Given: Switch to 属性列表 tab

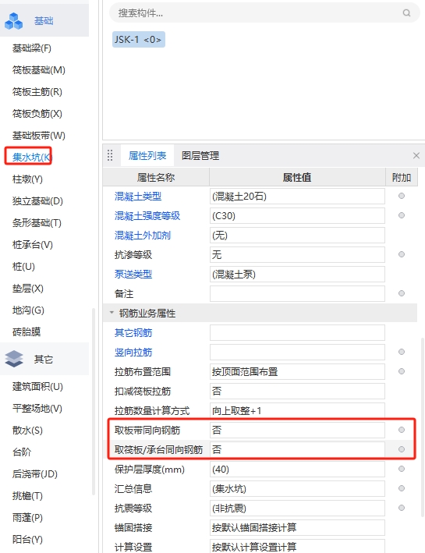Looking at the screenshot, I should point(147,155).
